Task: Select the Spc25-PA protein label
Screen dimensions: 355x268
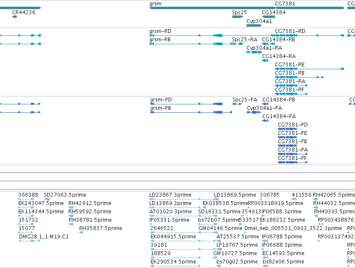Action: pos(245,100)
